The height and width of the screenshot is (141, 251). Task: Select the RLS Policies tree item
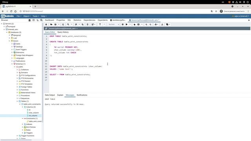pyautogui.click(x=31, y=127)
